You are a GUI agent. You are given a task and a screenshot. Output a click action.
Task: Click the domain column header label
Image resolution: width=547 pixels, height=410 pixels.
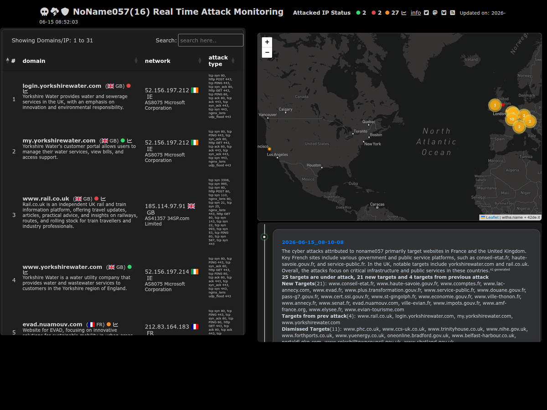coord(34,61)
